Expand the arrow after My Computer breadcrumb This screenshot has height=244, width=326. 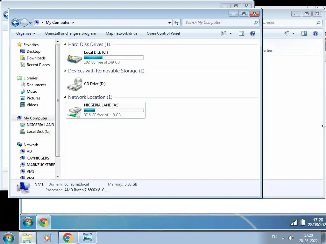pos(73,23)
